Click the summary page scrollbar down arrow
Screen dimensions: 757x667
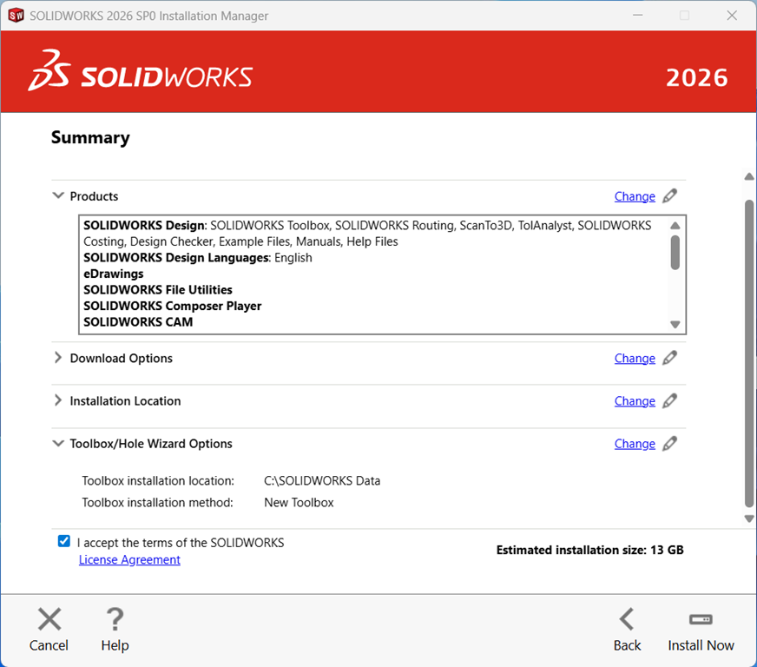pyautogui.click(x=749, y=518)
